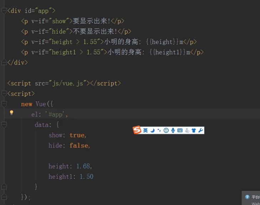Fold the data object block
This screenshot has height=205, width=260.
(4, 125)
